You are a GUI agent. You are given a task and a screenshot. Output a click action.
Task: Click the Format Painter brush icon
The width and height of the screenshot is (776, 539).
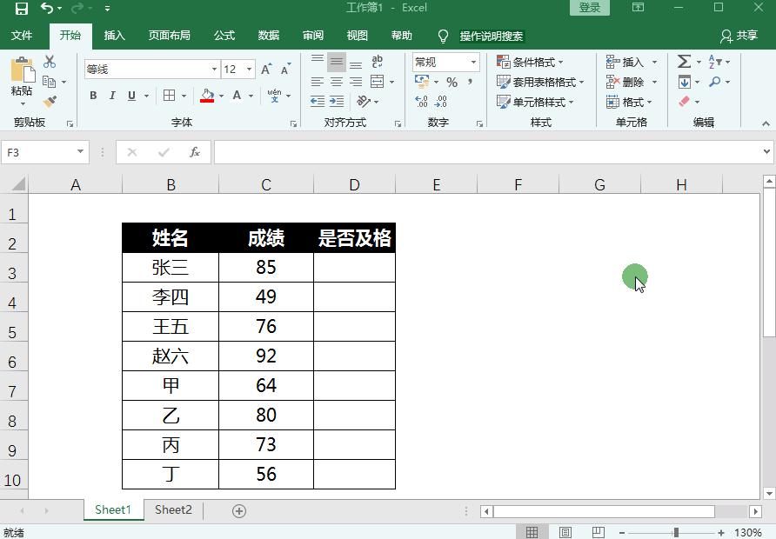[x=50, y=102]
